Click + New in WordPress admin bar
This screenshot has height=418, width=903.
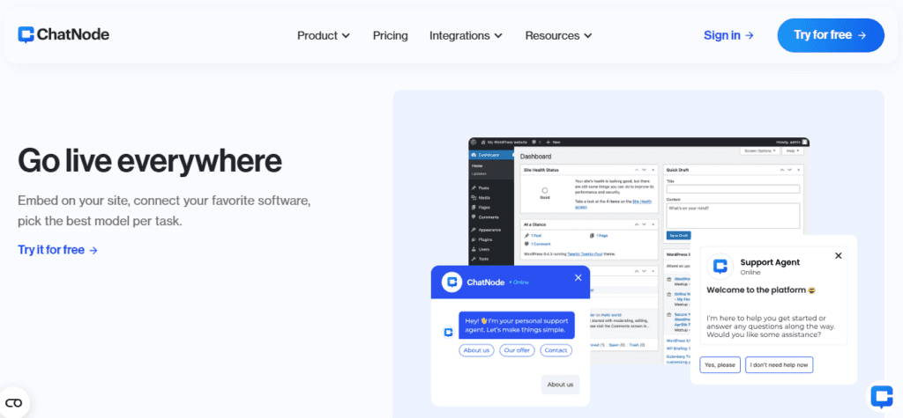tap(554, 142)
